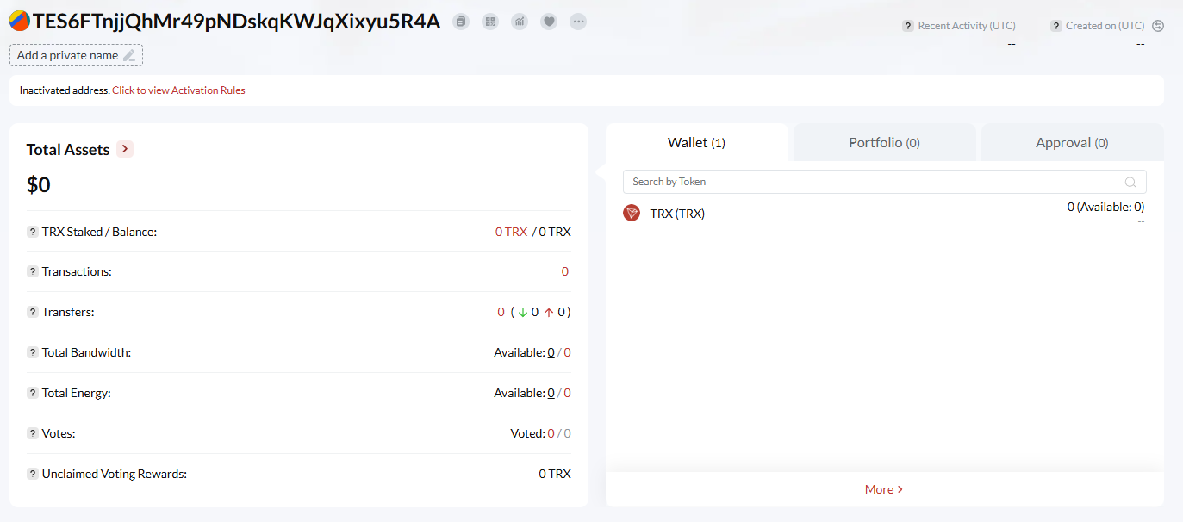Screen dimensions: 1183x522
Task: Click the underlined available energy value
Action: [x=551, y=393]
